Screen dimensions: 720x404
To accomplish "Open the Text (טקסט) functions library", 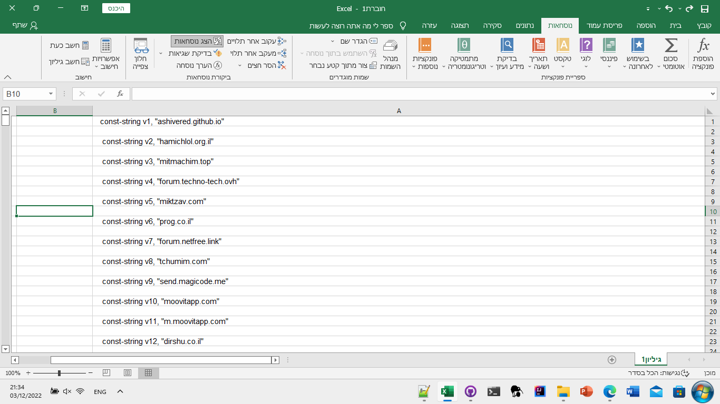I will (x=563, y=54).
